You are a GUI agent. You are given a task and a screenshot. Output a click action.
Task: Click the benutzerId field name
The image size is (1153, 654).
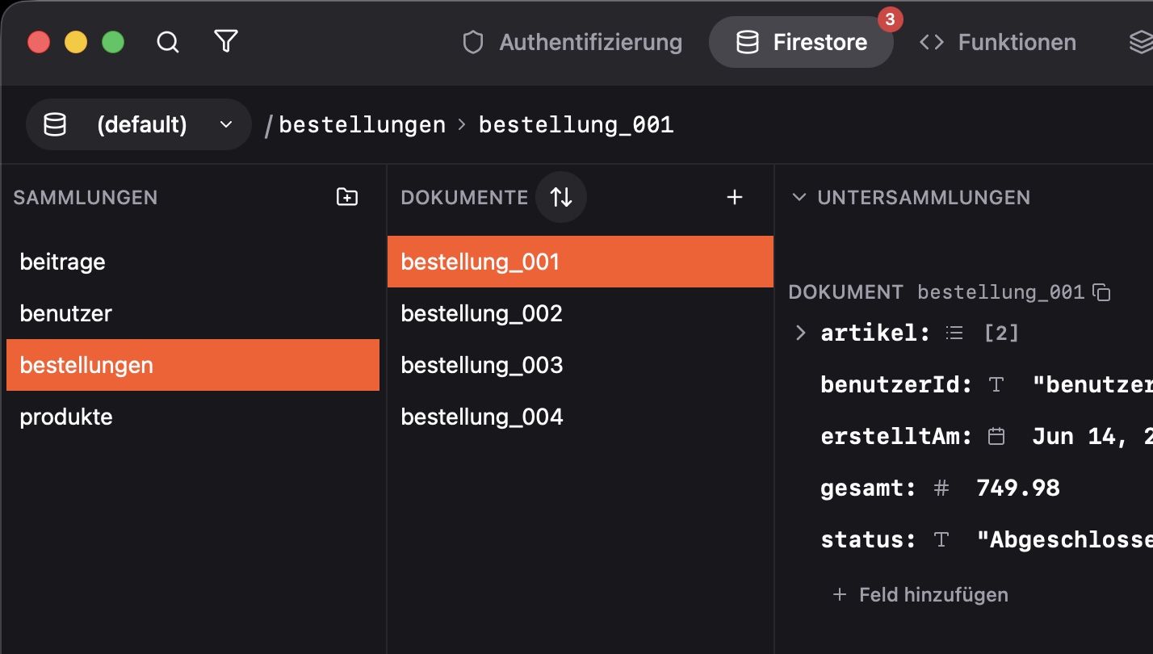click(x=896, y=385)
